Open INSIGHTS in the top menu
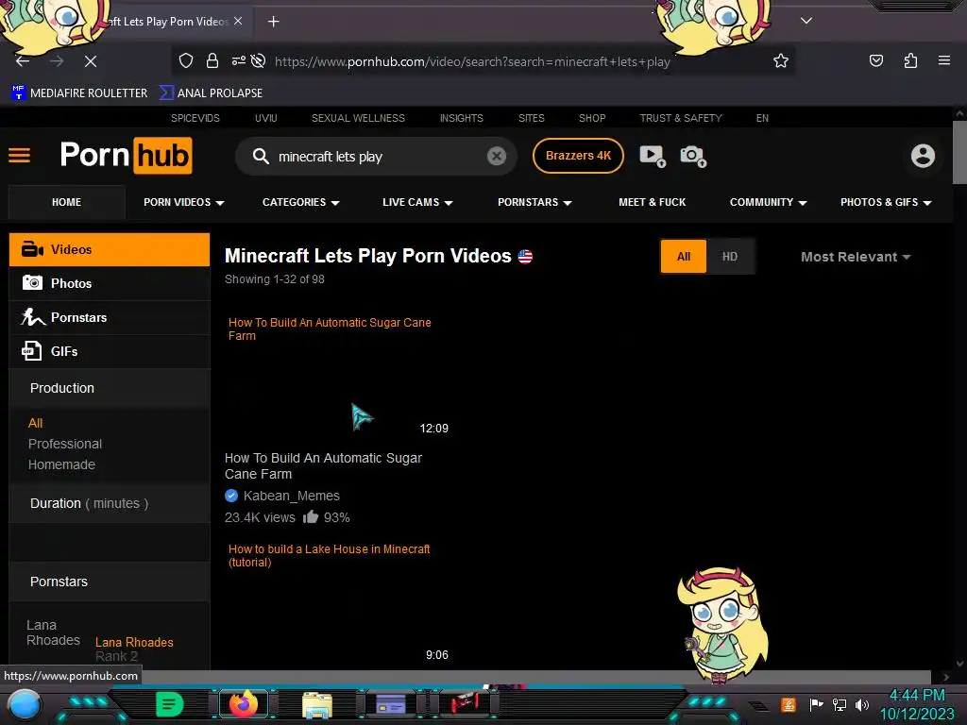 point(461,118)
